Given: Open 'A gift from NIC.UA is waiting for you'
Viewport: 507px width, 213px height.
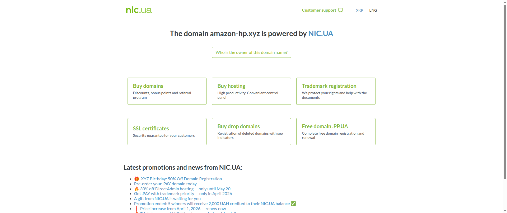Looking at the screenshot, I should pos(167,199).
